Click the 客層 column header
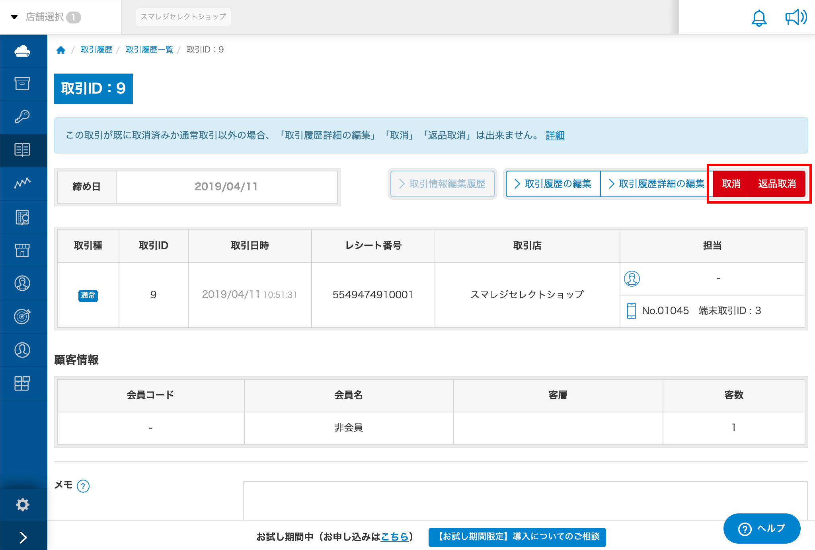 click(x=558, y=395)
